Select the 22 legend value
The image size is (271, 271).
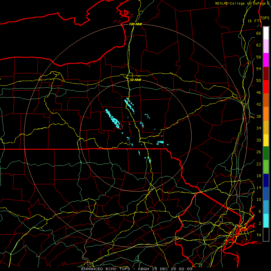click(259, 164)
